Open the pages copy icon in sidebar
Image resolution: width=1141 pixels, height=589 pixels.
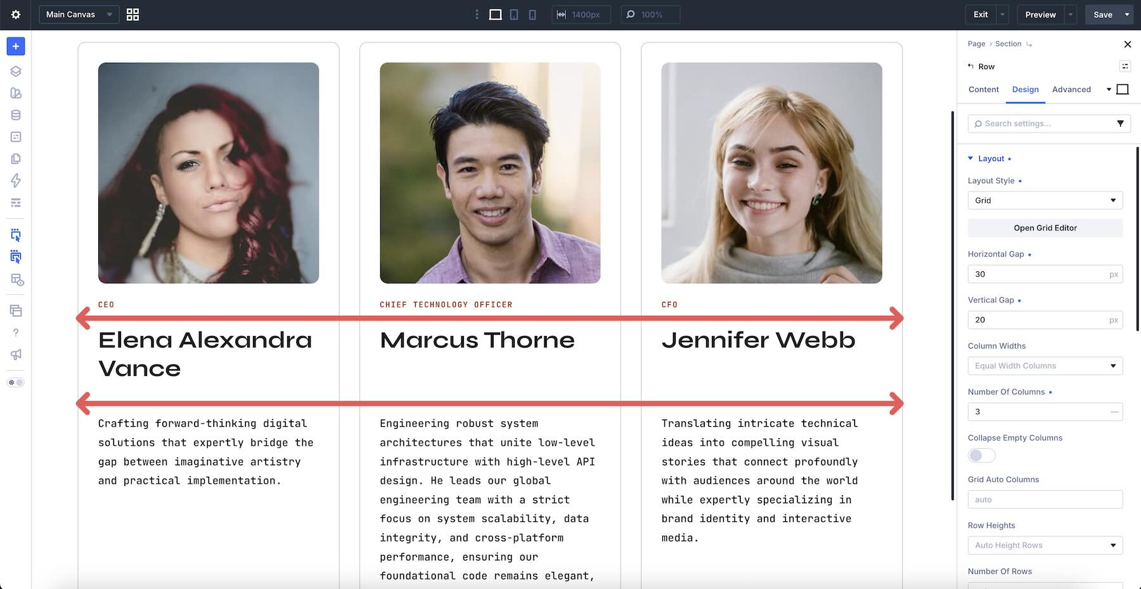[16, 159]
